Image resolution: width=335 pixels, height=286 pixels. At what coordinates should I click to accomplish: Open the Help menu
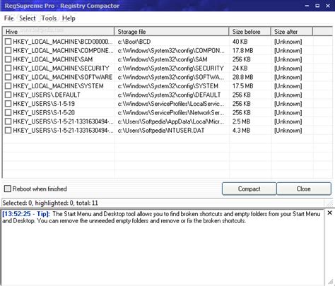69,18
